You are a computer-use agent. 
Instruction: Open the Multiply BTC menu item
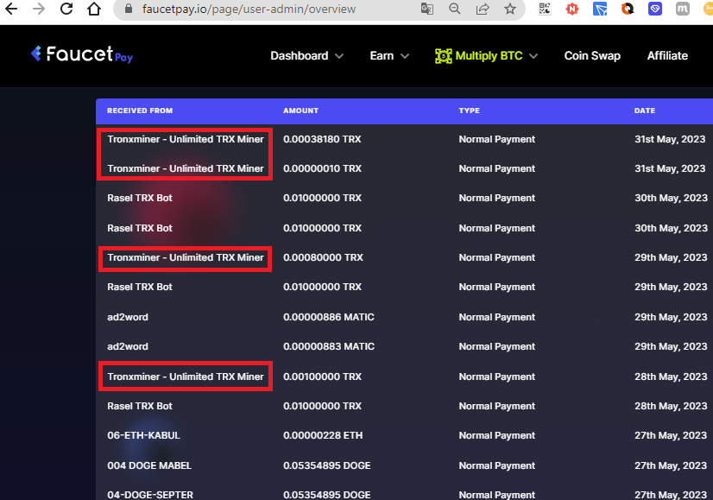pos(489,56)
